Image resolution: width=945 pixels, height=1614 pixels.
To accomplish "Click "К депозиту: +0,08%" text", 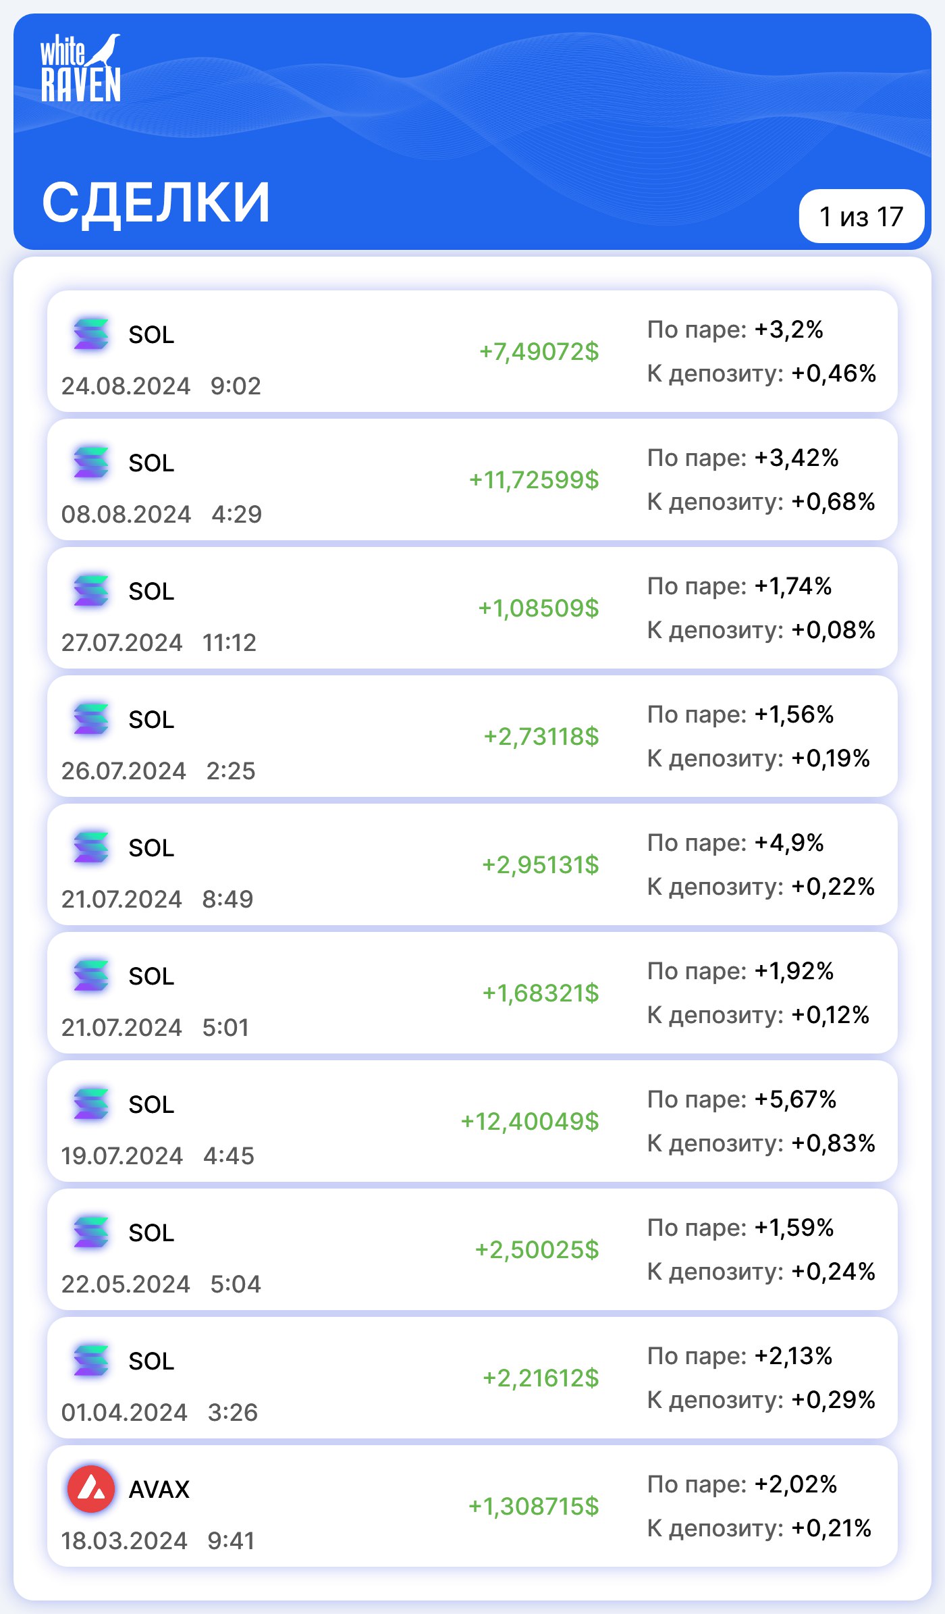I will [761, 629].
